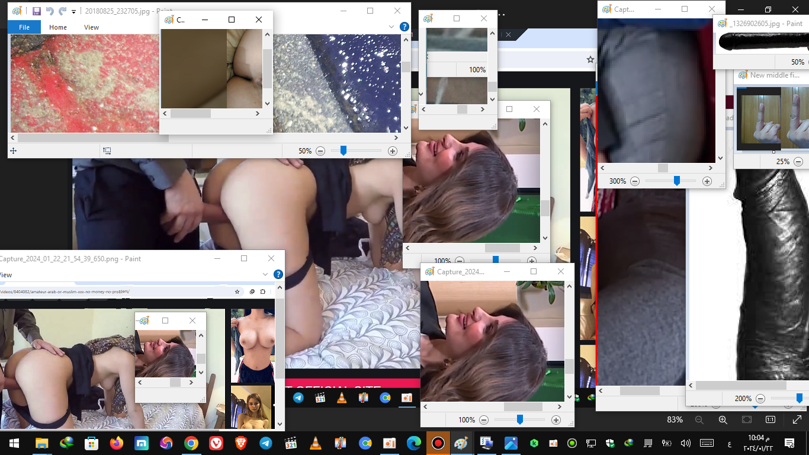Switch to the View ribbon tab
The width and height of the screenshot is (809, 455).
91,27
